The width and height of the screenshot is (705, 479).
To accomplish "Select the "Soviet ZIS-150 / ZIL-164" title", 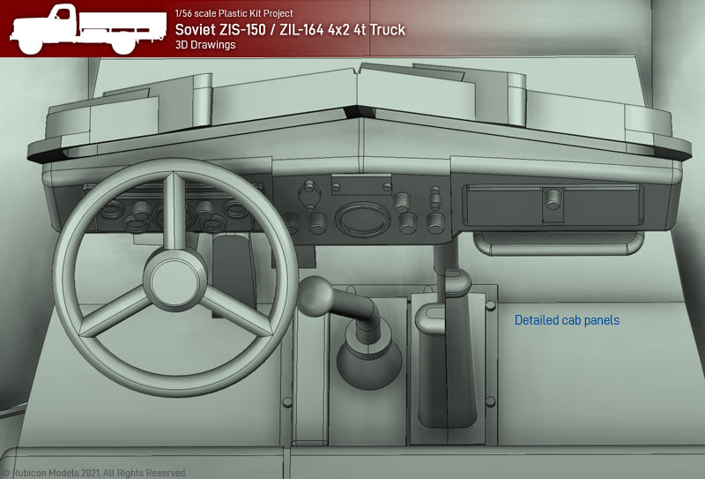I will [291, 30].
